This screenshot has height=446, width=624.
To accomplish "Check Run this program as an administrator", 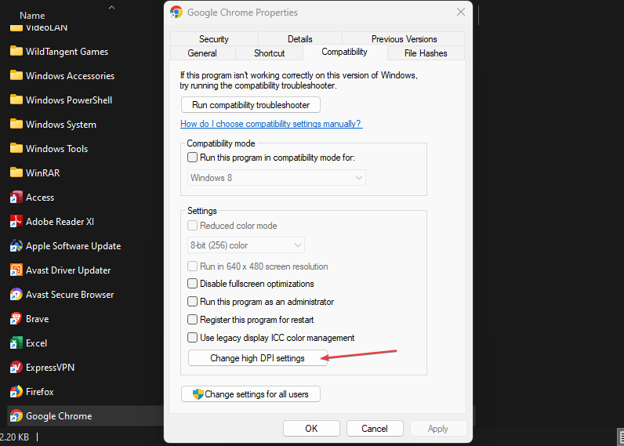I will (192, 302).
